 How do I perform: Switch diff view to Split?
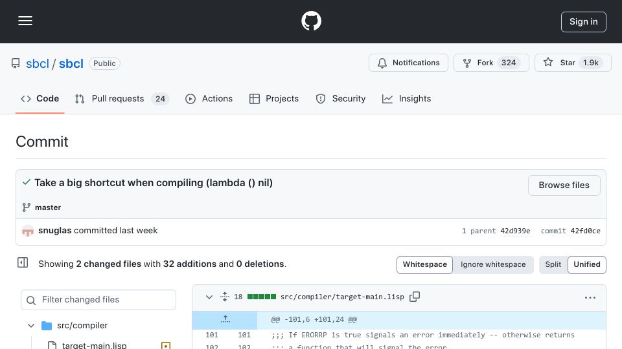click(553, 265)
